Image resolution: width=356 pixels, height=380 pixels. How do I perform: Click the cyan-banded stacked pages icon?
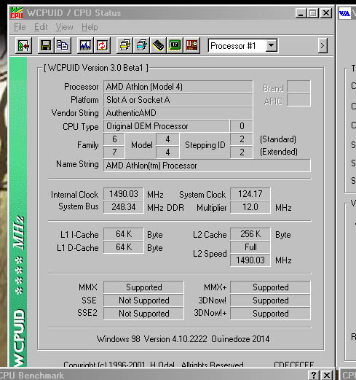click(141, 45)
